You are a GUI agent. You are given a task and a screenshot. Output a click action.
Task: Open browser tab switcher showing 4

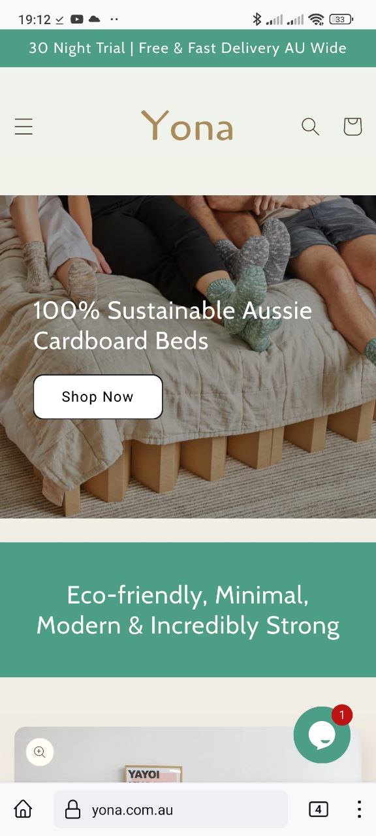pyautogui.click(x=318, y=810)
